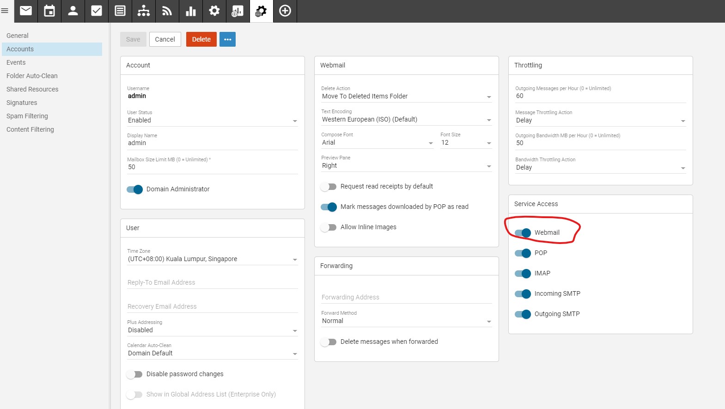Click the Reply-To Email Address field
Viewport: 725px width, 409px height.
213,282
